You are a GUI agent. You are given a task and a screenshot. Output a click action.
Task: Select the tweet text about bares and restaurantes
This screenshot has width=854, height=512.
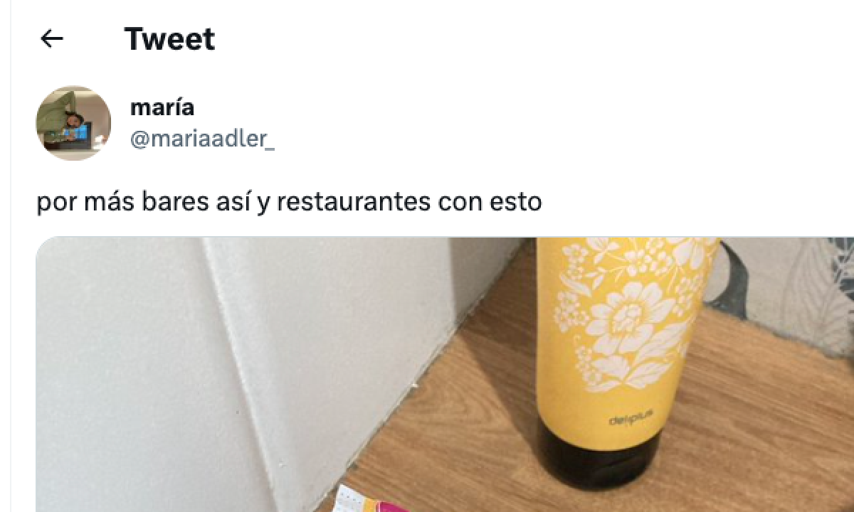point(289,203)
